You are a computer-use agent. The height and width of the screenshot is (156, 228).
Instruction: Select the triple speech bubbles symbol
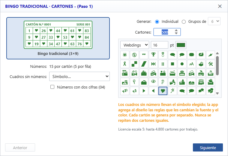click(x=210, y=91)
